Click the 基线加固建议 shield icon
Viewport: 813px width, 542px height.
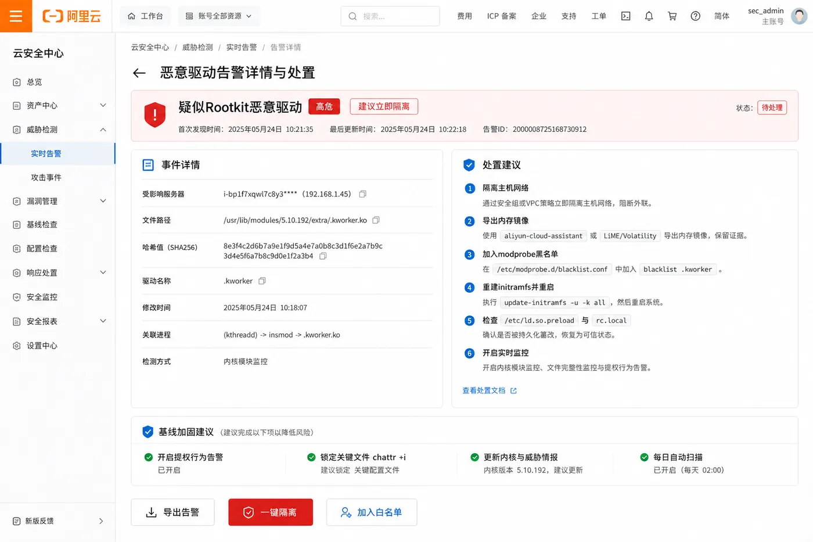click(148, 432)
